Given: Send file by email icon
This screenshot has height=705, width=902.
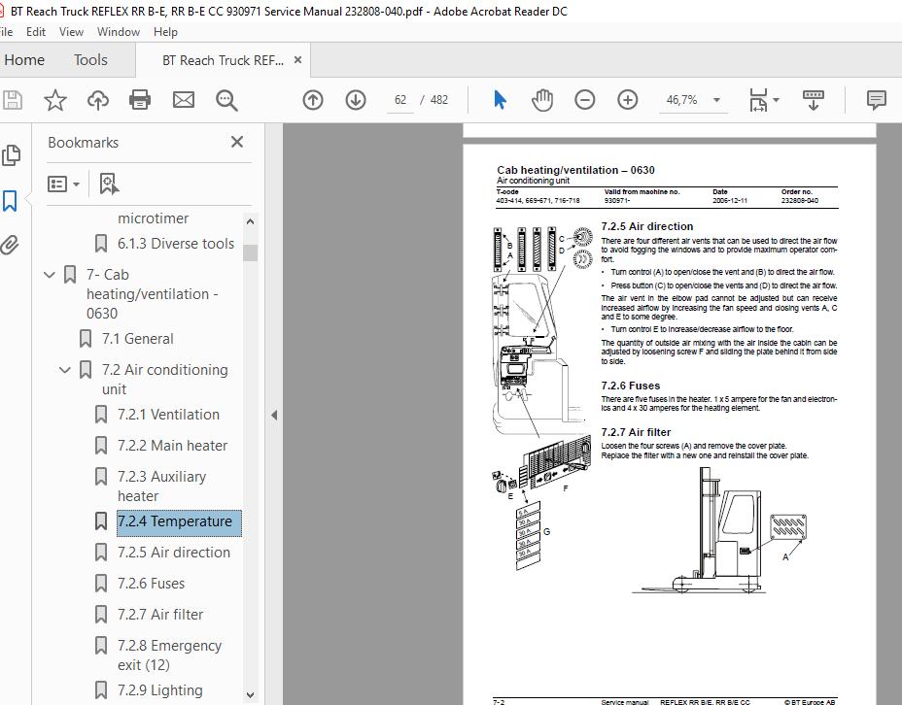Looking at the screenshot, I should click(184, 100).
